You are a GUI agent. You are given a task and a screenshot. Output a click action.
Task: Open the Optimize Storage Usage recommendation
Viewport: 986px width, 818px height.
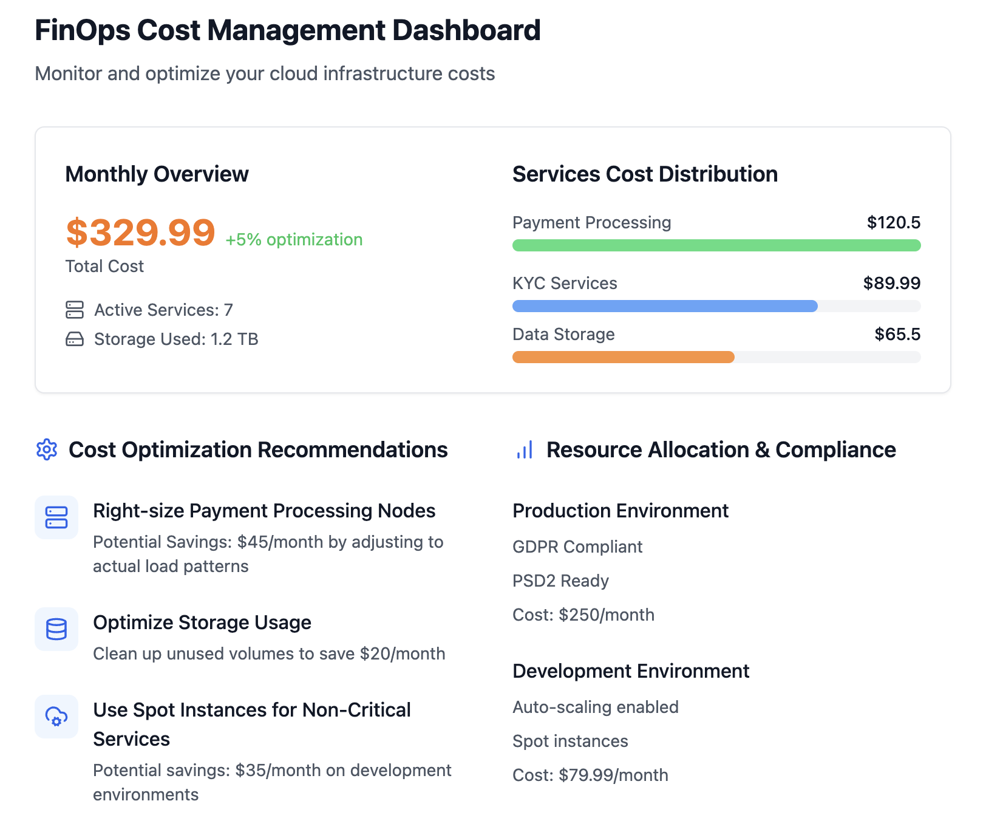pos(202,622)
